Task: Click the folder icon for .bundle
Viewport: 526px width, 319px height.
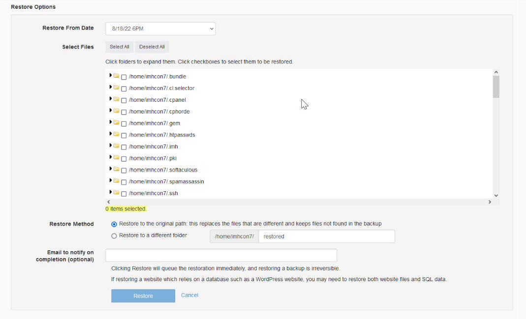Action: click(117, 76)
